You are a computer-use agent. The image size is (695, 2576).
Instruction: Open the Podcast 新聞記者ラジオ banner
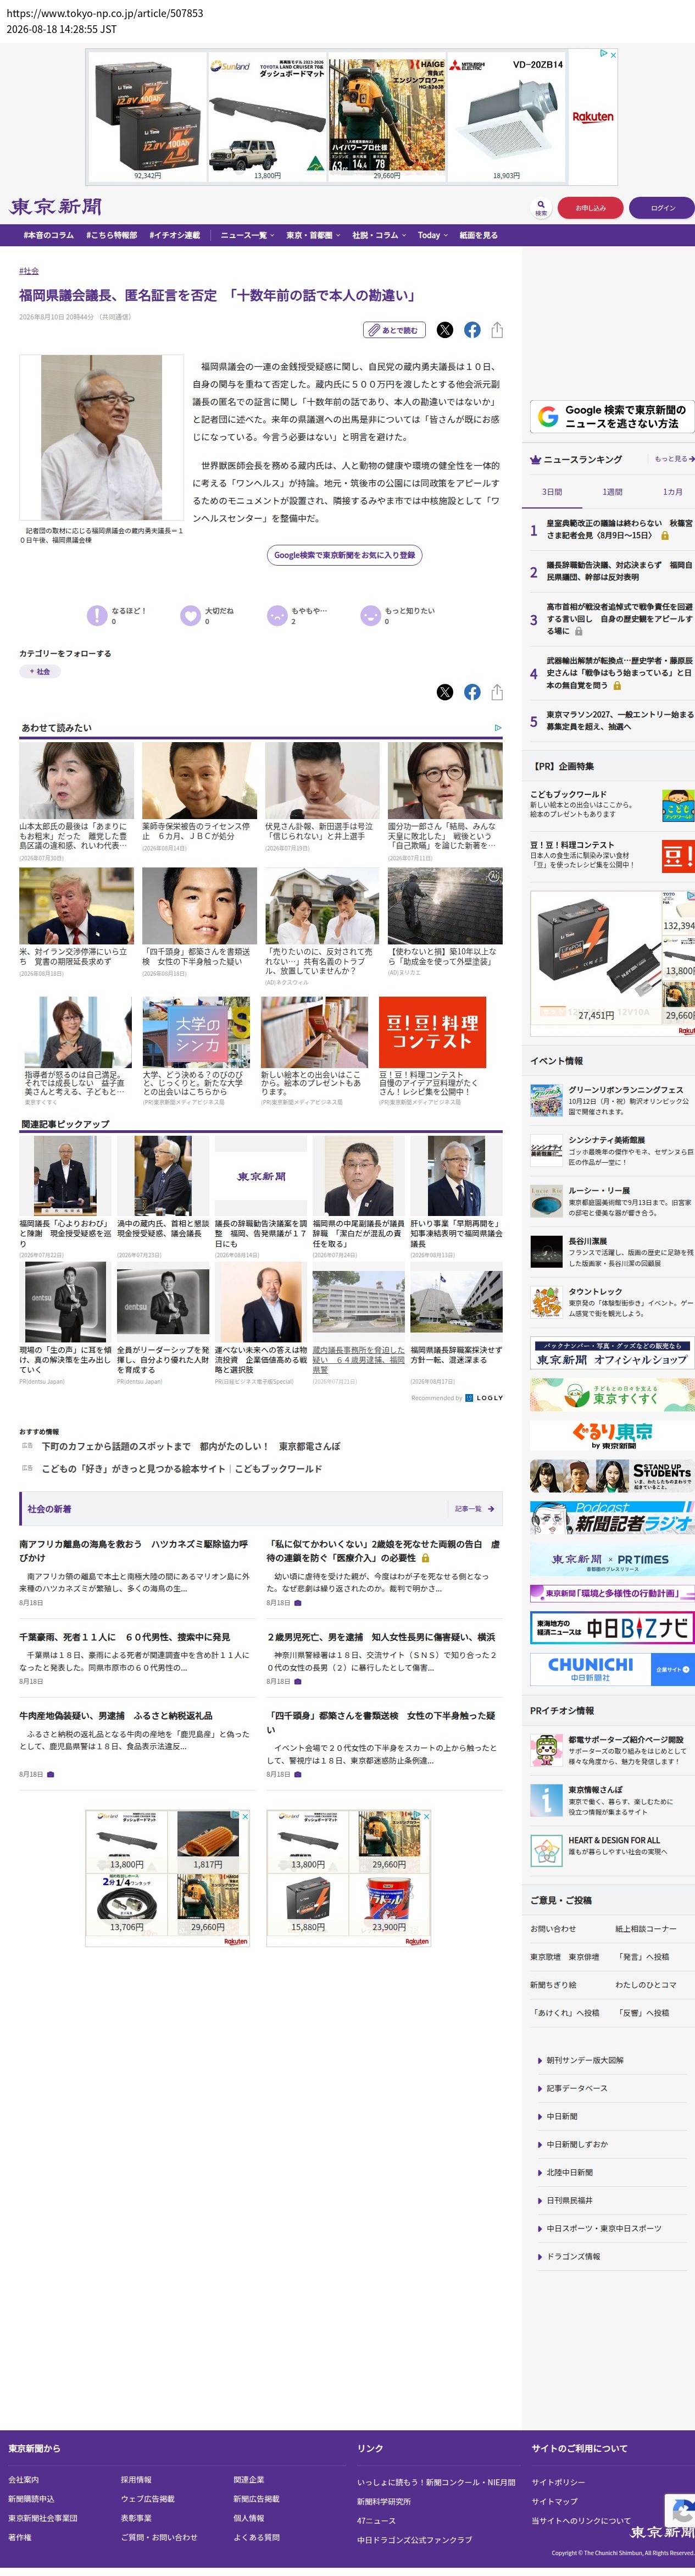pos(612,1517)
